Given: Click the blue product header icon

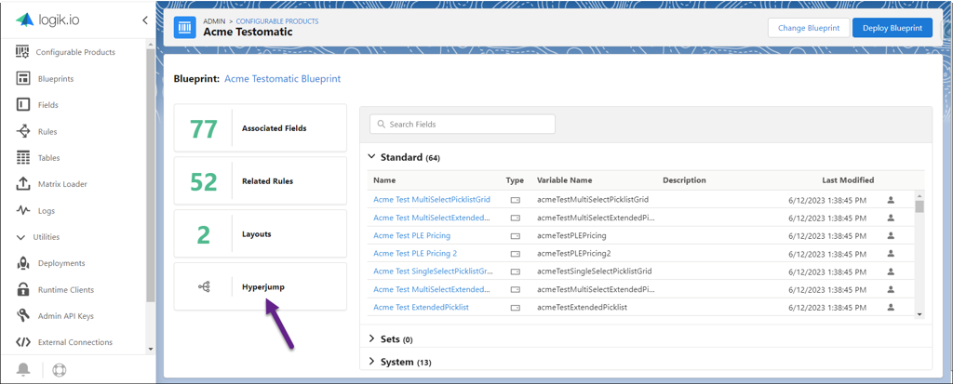Looking at the screenshot, I should coord(185,27).
